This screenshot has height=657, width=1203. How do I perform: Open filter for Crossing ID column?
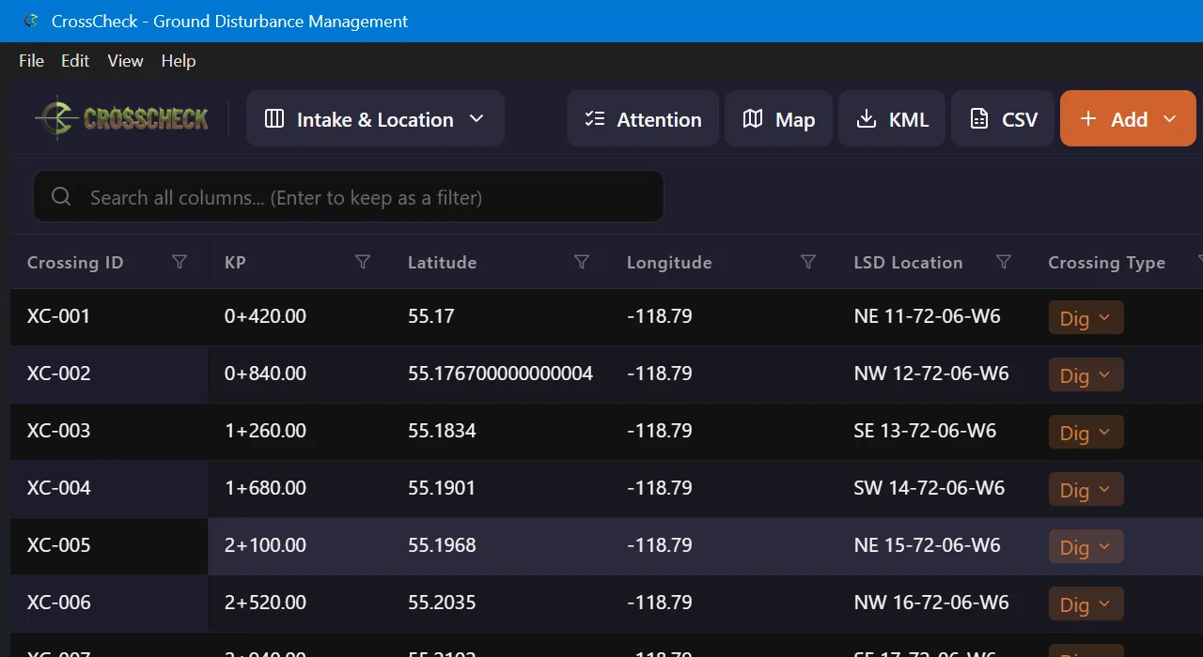tap(180, 262)
